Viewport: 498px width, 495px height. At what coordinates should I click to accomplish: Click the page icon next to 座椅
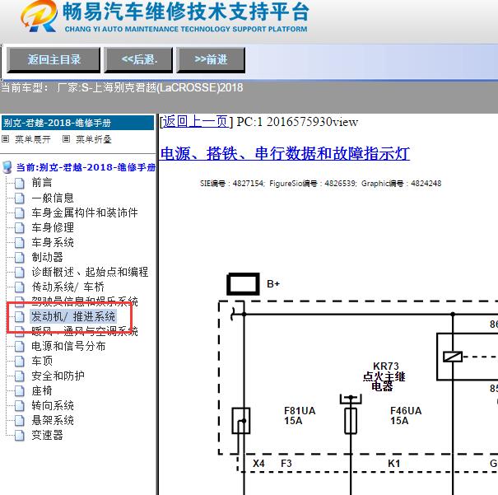click(x=20, y=391)
